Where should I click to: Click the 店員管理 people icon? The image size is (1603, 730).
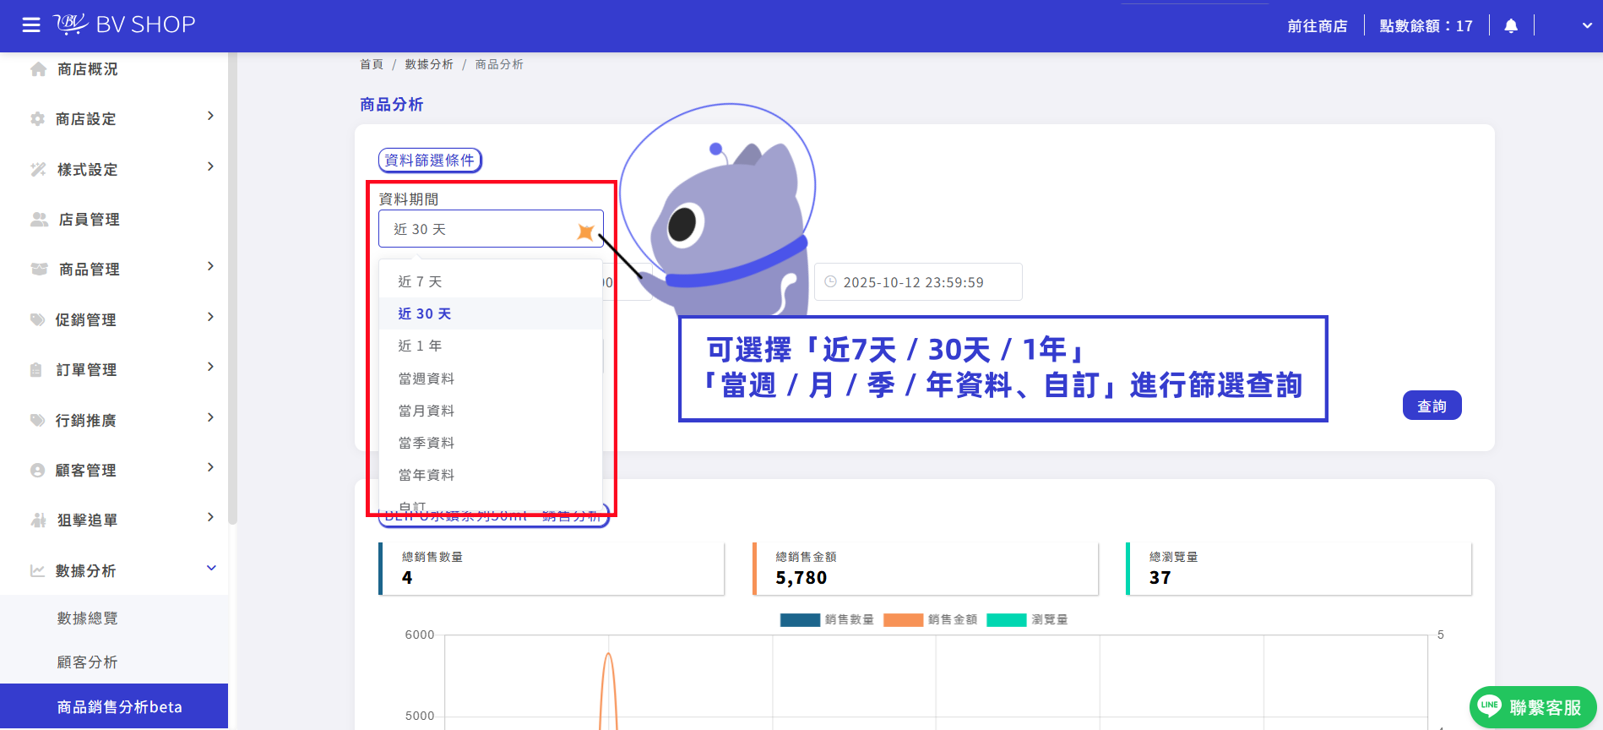[39, 220]
